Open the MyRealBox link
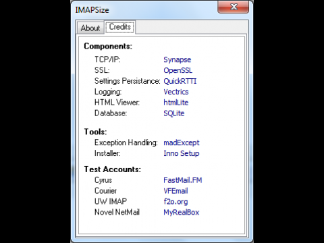Viewport: 324px width, 243px height. pos(182,213)
